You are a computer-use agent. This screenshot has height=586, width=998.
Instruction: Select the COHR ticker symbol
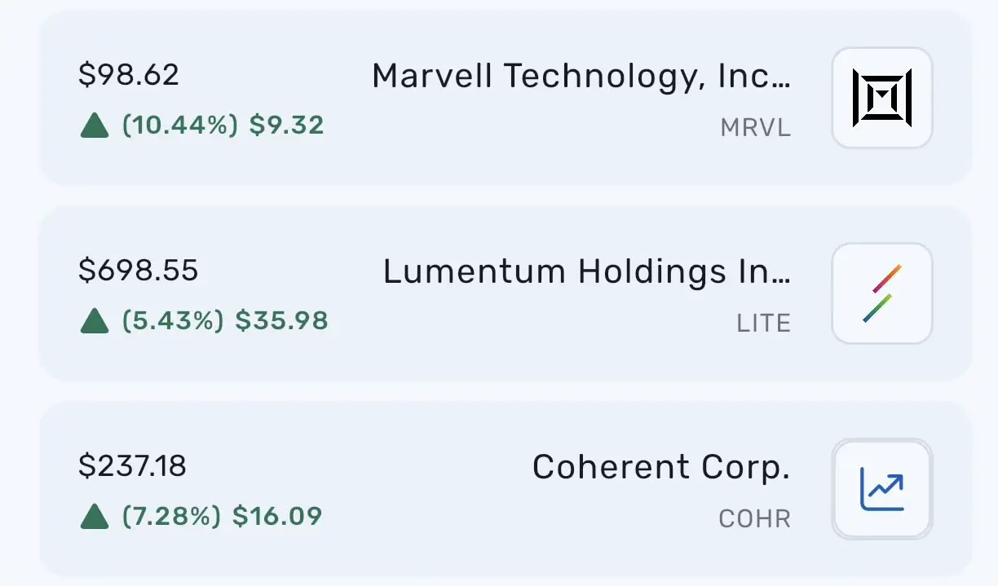(754, 519)
